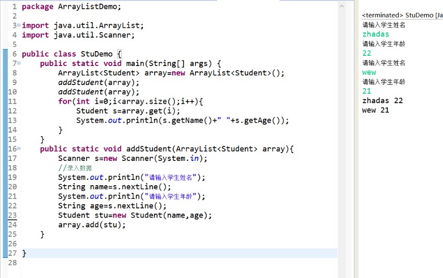Click 'array.add(stu);' line
The width and height of the screenshot is (443, 278).
coord(92,224)
